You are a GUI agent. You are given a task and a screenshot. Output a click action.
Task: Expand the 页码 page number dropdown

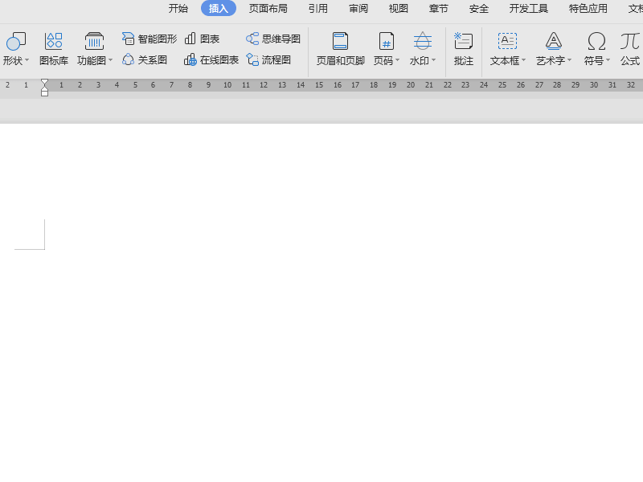pos(387,60)
